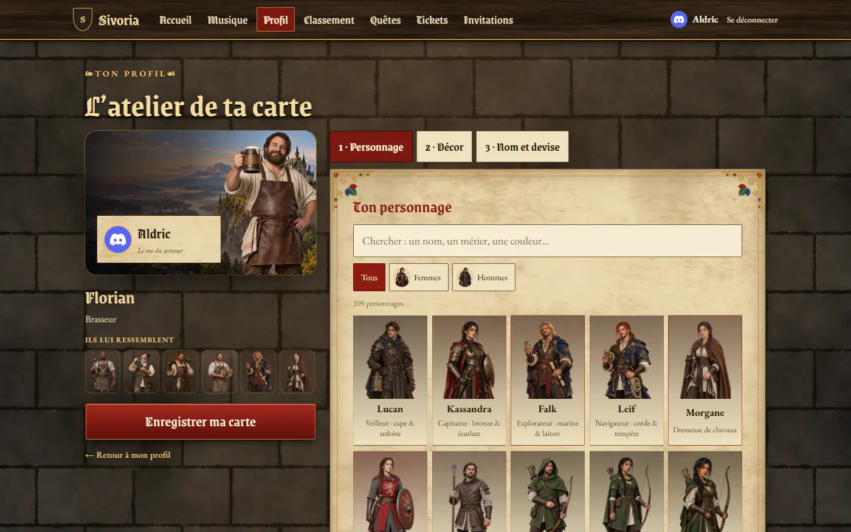This screenshot has width=851, height=532.
Task: Choose the Falk explorer character card
Action: [x=548, y=380]
